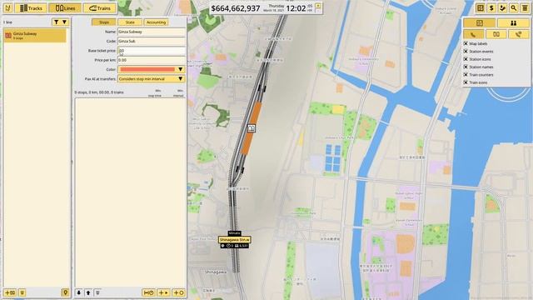
Task: Open the Trains panel
Action: pyautogui.click(x=100, y=7)
